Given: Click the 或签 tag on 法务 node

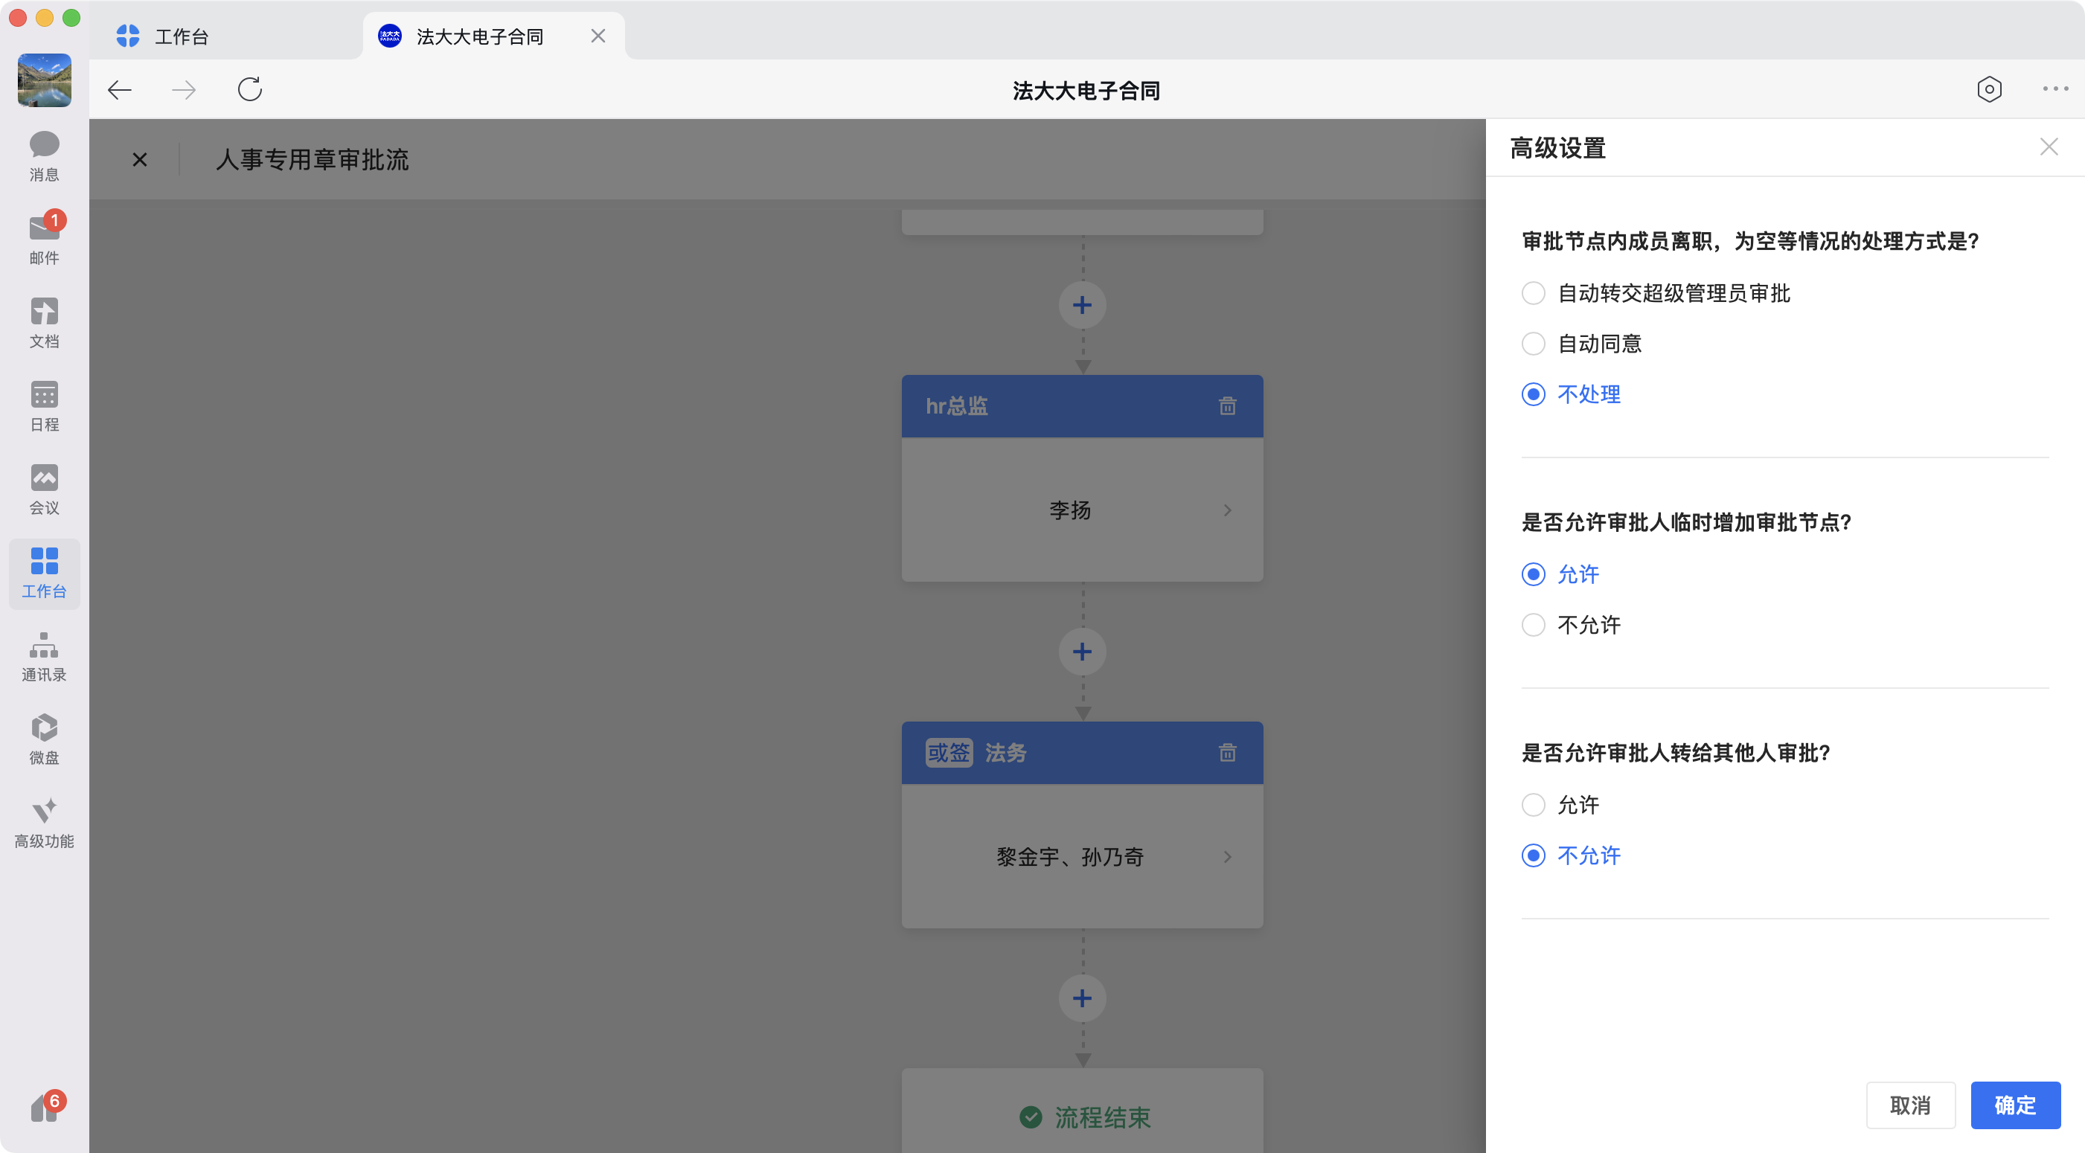Looking at the screenshot, I should click(949, 753).
